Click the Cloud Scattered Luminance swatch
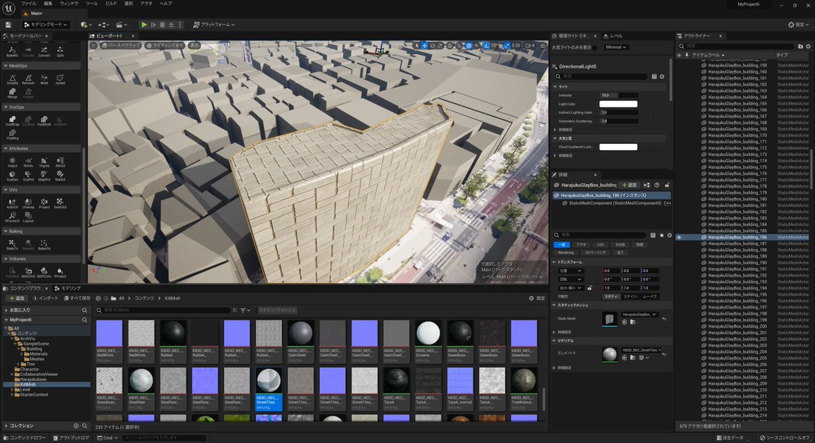815x443 pixels. 619,147
